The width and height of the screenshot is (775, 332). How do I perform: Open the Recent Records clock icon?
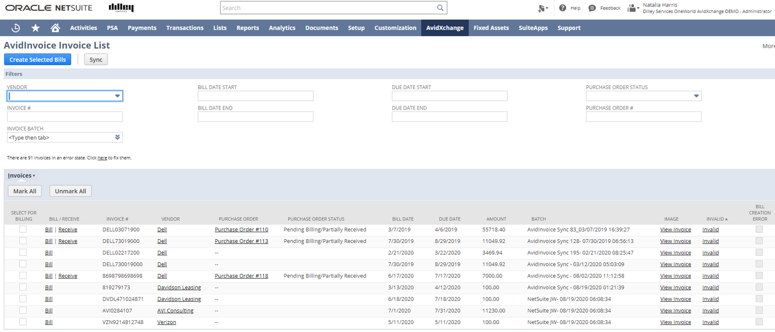click(16, 28)
